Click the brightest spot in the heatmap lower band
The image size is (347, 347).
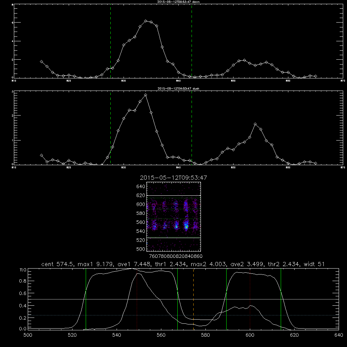(x=186, y=227)
